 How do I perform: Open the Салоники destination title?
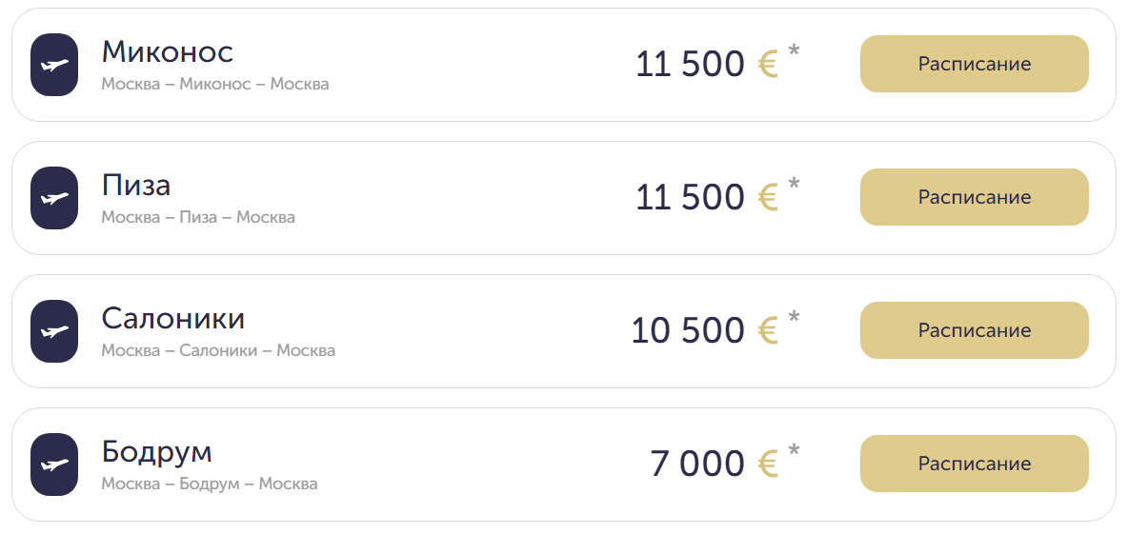pyautogui.click(x=173, y=318)
